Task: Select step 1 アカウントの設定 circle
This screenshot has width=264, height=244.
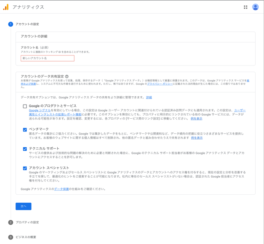Action: 11,24
